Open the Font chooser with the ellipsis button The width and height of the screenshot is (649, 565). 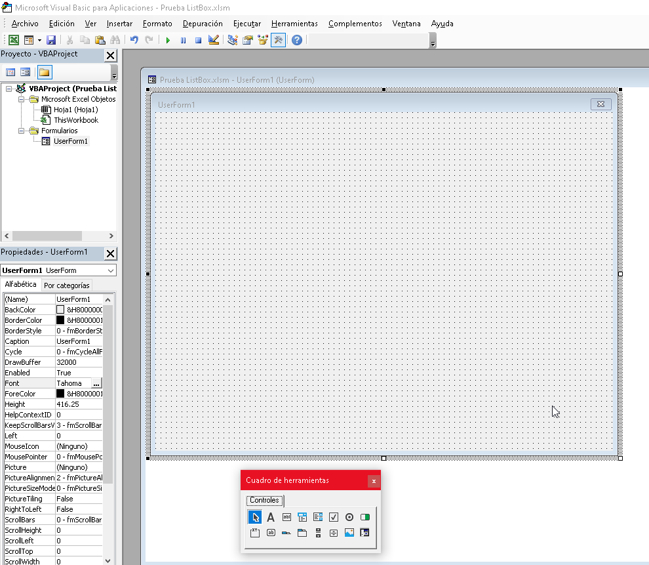coord(96,383)
